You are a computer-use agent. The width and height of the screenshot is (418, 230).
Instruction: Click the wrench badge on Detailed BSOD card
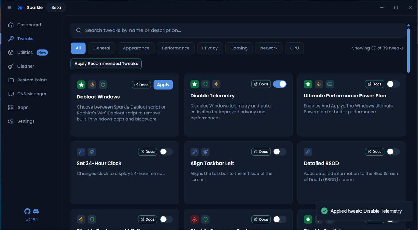[308, 152]
